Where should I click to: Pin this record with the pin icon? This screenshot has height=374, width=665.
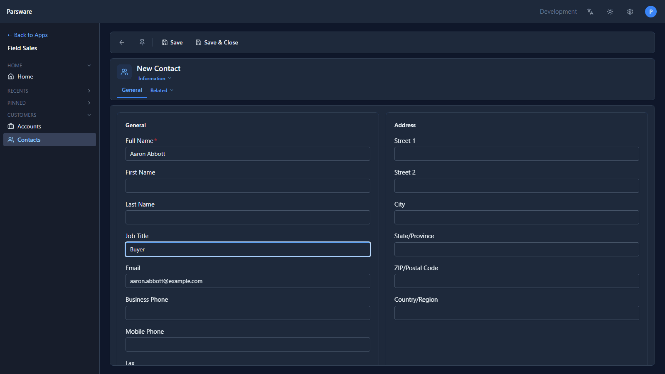142,42
